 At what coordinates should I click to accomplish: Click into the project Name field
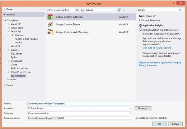click(x=80, y=104)
